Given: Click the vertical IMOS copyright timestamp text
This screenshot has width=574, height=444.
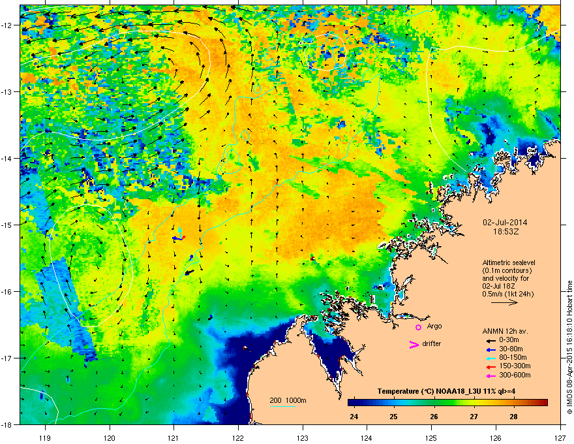Looking at the screenshot, I should [569, 347].
